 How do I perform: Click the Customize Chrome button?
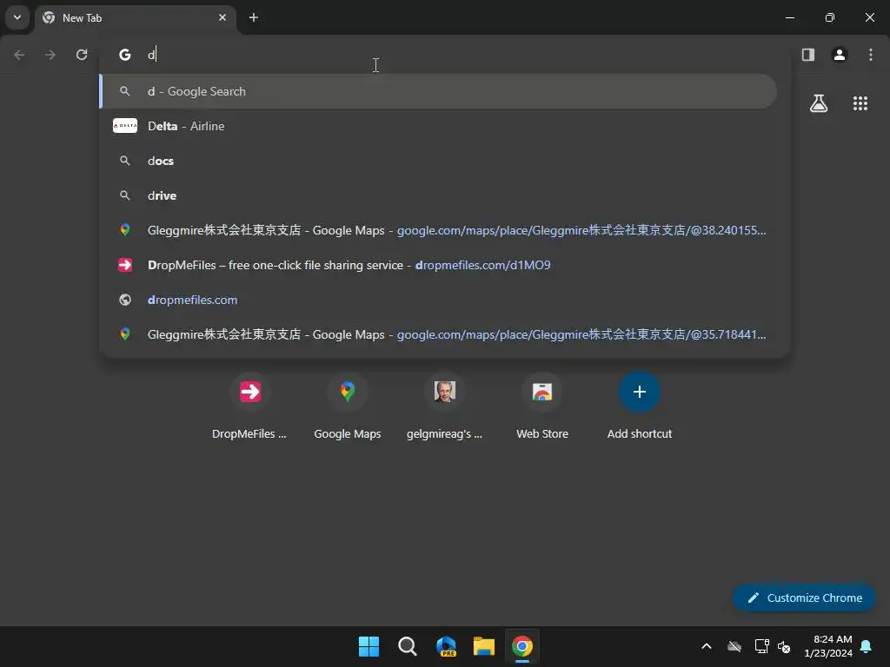coord(804,598)
